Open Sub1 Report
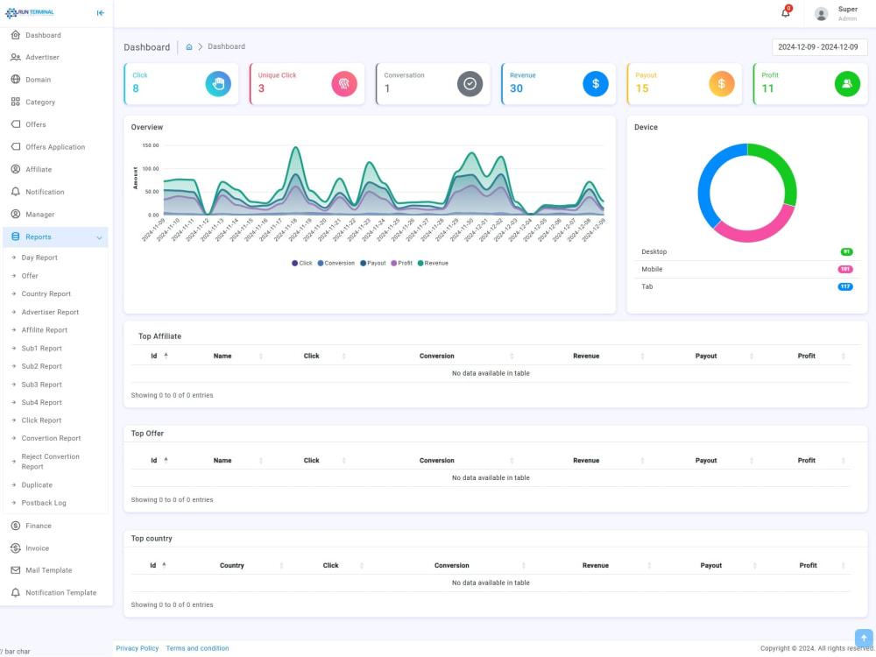This screenshot has height=657, width=876. click(x=41, y=349)
